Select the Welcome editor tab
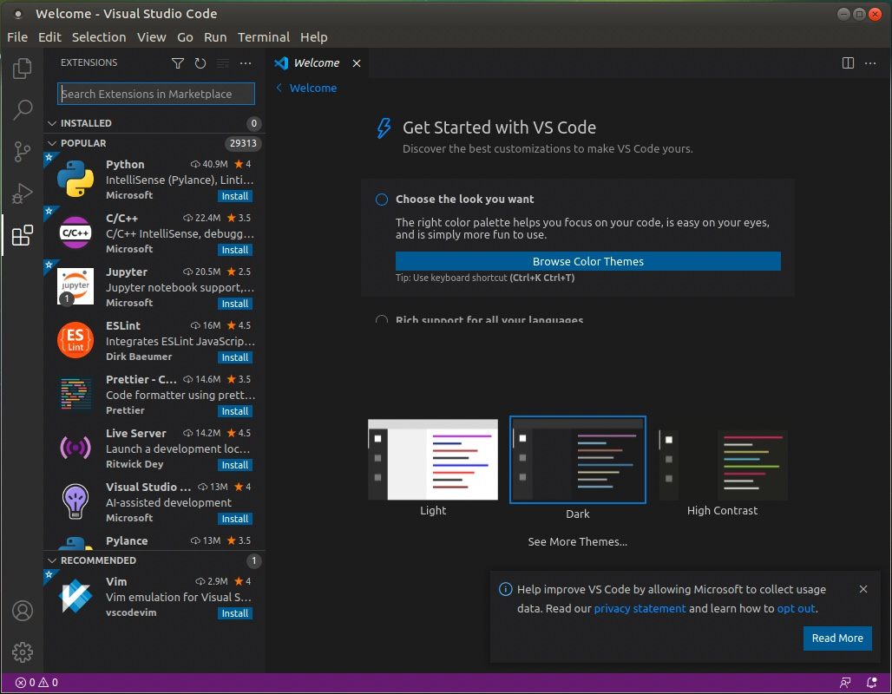 coord(316,63)
